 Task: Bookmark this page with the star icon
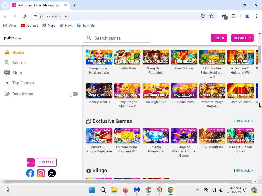pyautogui.click(x=211, y=16)
